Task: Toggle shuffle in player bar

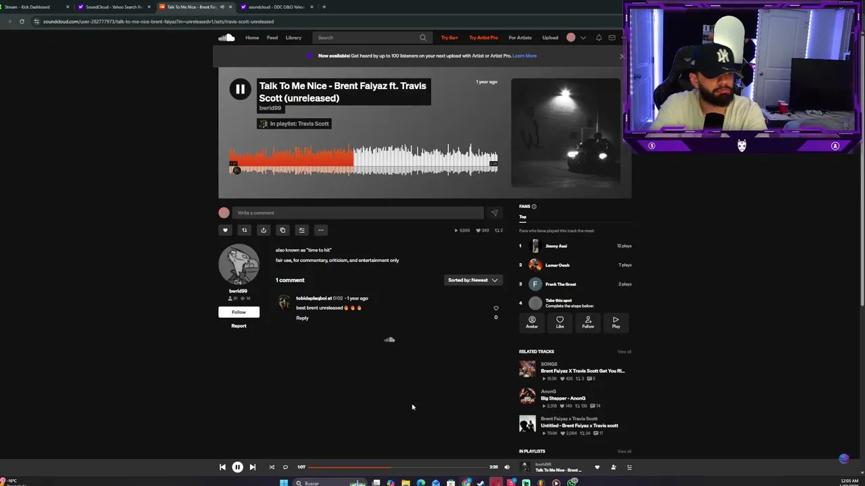Action: tap(272, 467)
